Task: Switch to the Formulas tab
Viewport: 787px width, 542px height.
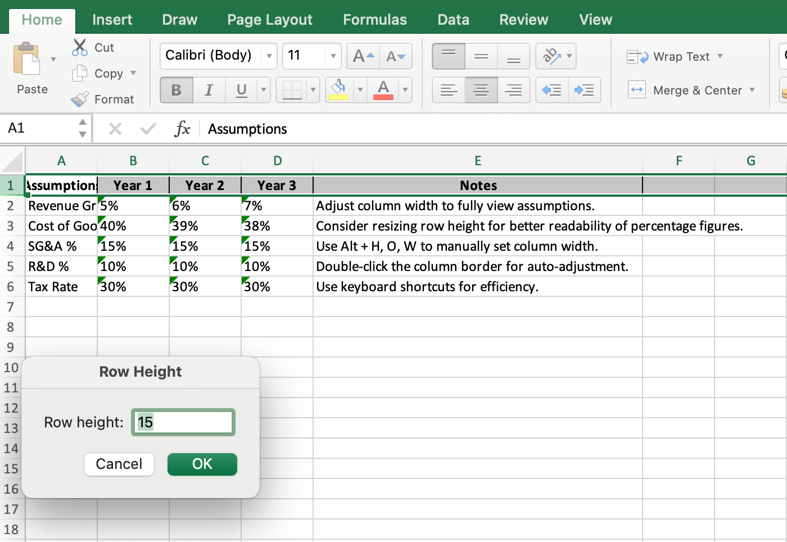Action: (374, 19)
